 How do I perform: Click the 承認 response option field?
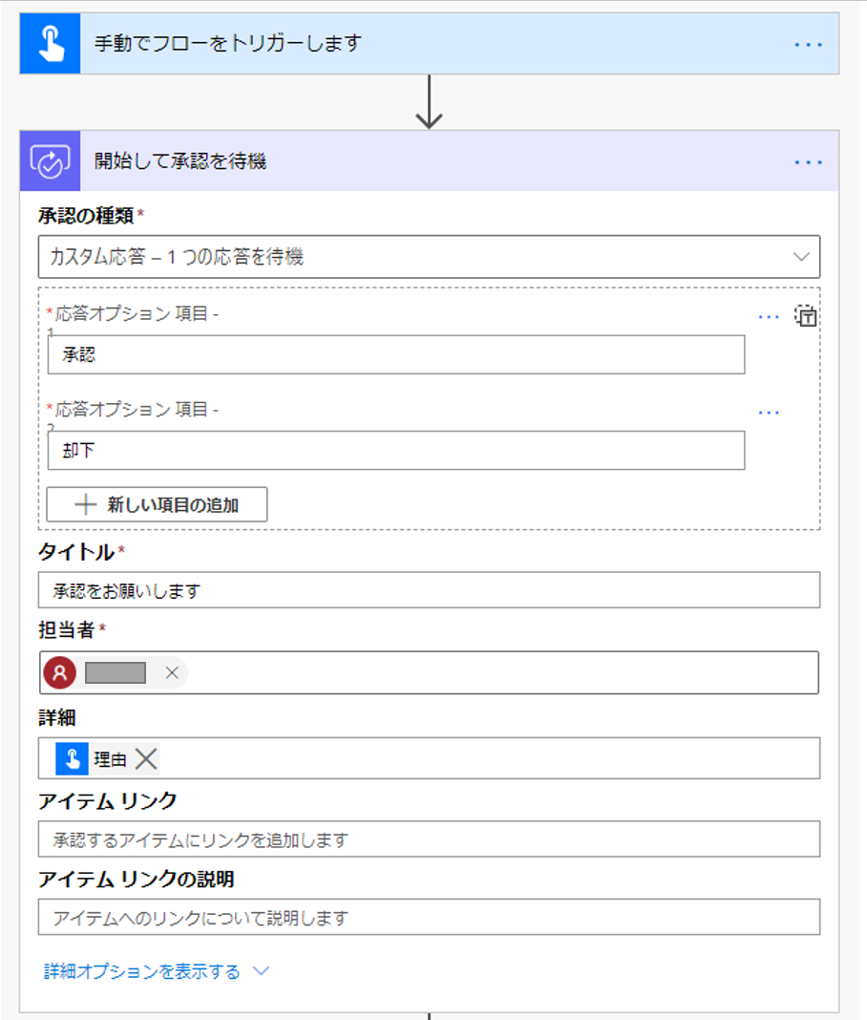point(396,354)
